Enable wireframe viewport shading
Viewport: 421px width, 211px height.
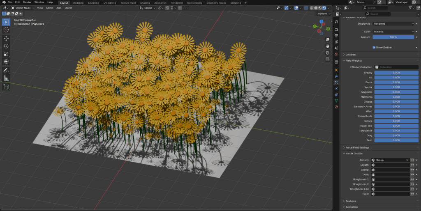click(x=312, y=8)
